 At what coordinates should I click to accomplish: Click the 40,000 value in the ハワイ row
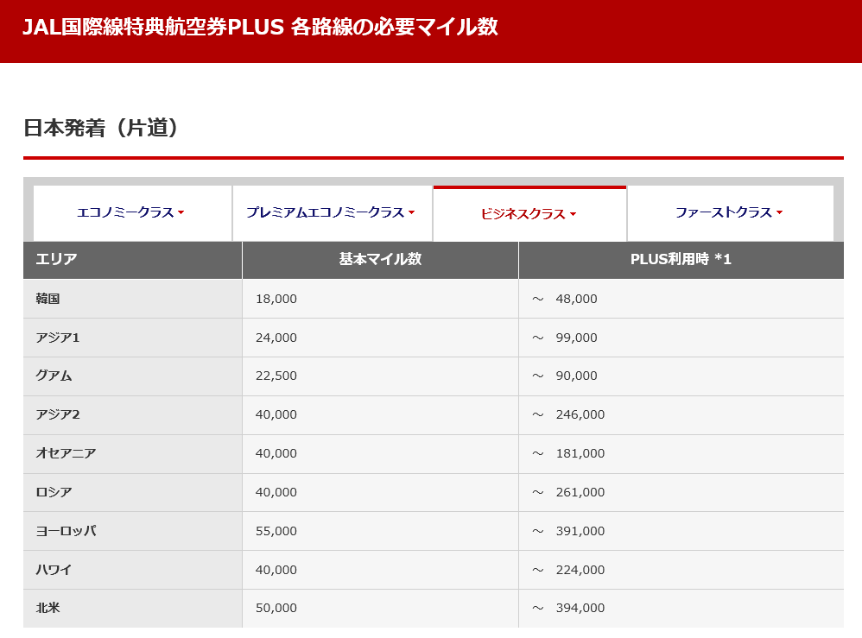(x=276, y=571)
